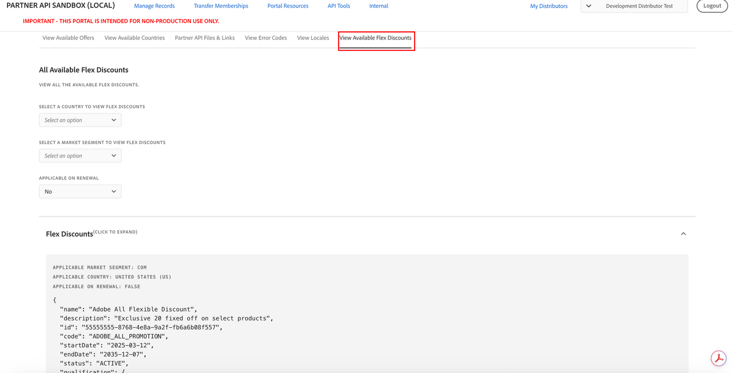The width and height of the screenshot is (732, 373).
Task: Click the Adobe Acrobat PDF icon
Action: [718, 358]
